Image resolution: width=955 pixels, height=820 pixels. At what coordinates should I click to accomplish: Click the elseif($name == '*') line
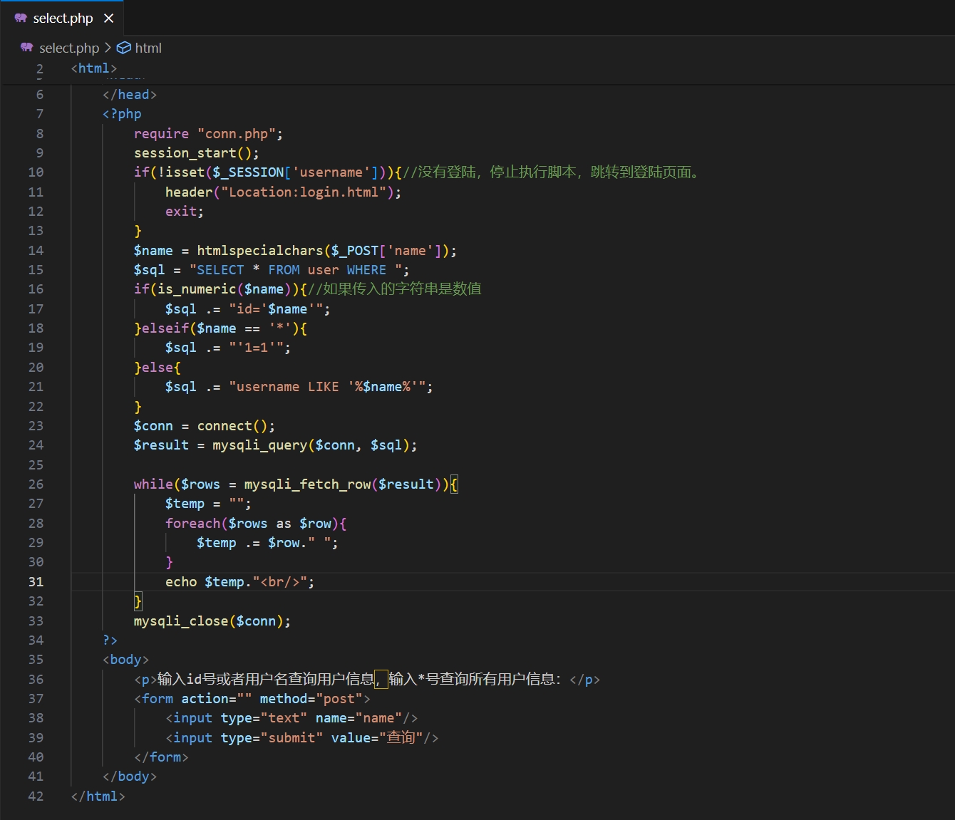[x=221, y=328]
